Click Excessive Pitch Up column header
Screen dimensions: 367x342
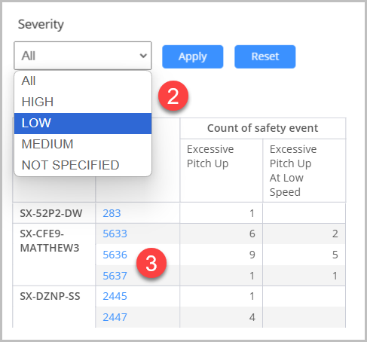point(210,156)
